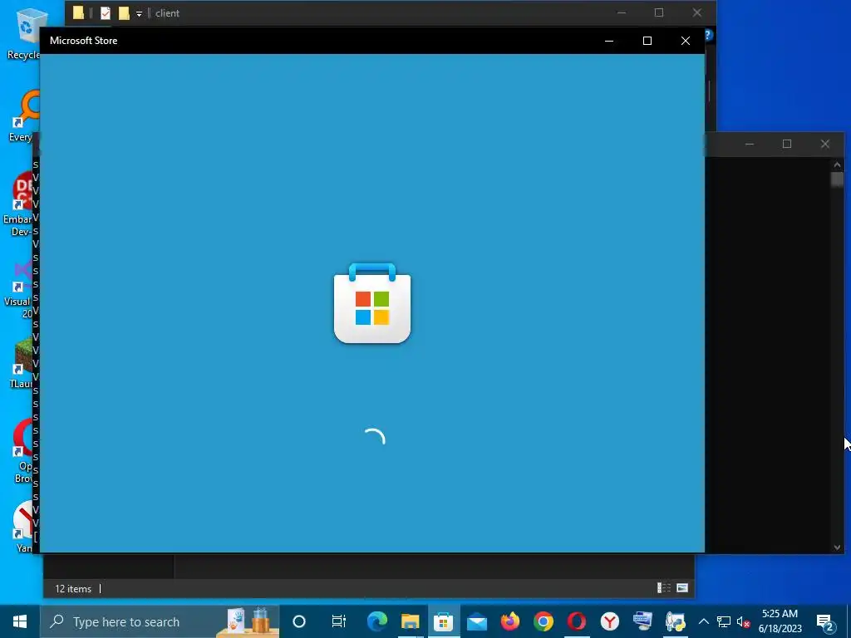Launch Microsoft Edge from the taskbar
The image size is (851, 638).
(377, 621)
